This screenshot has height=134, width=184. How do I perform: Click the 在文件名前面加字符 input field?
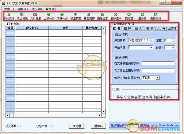coord(158,63)
